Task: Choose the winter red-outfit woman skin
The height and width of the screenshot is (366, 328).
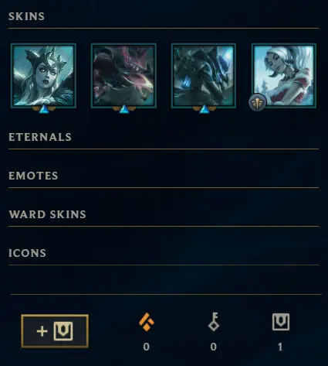Action: [284, 76]
